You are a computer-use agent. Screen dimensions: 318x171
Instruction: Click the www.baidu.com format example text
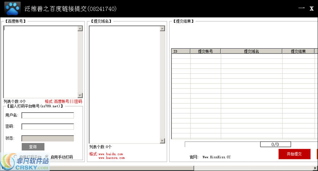(x=111, y=154)
